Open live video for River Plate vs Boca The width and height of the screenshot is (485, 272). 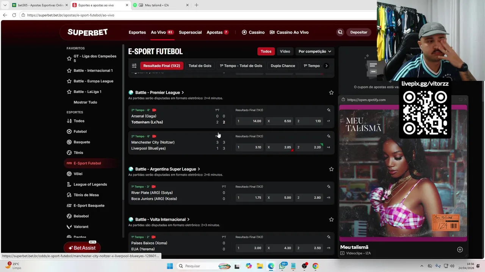[x=153, y=187]
